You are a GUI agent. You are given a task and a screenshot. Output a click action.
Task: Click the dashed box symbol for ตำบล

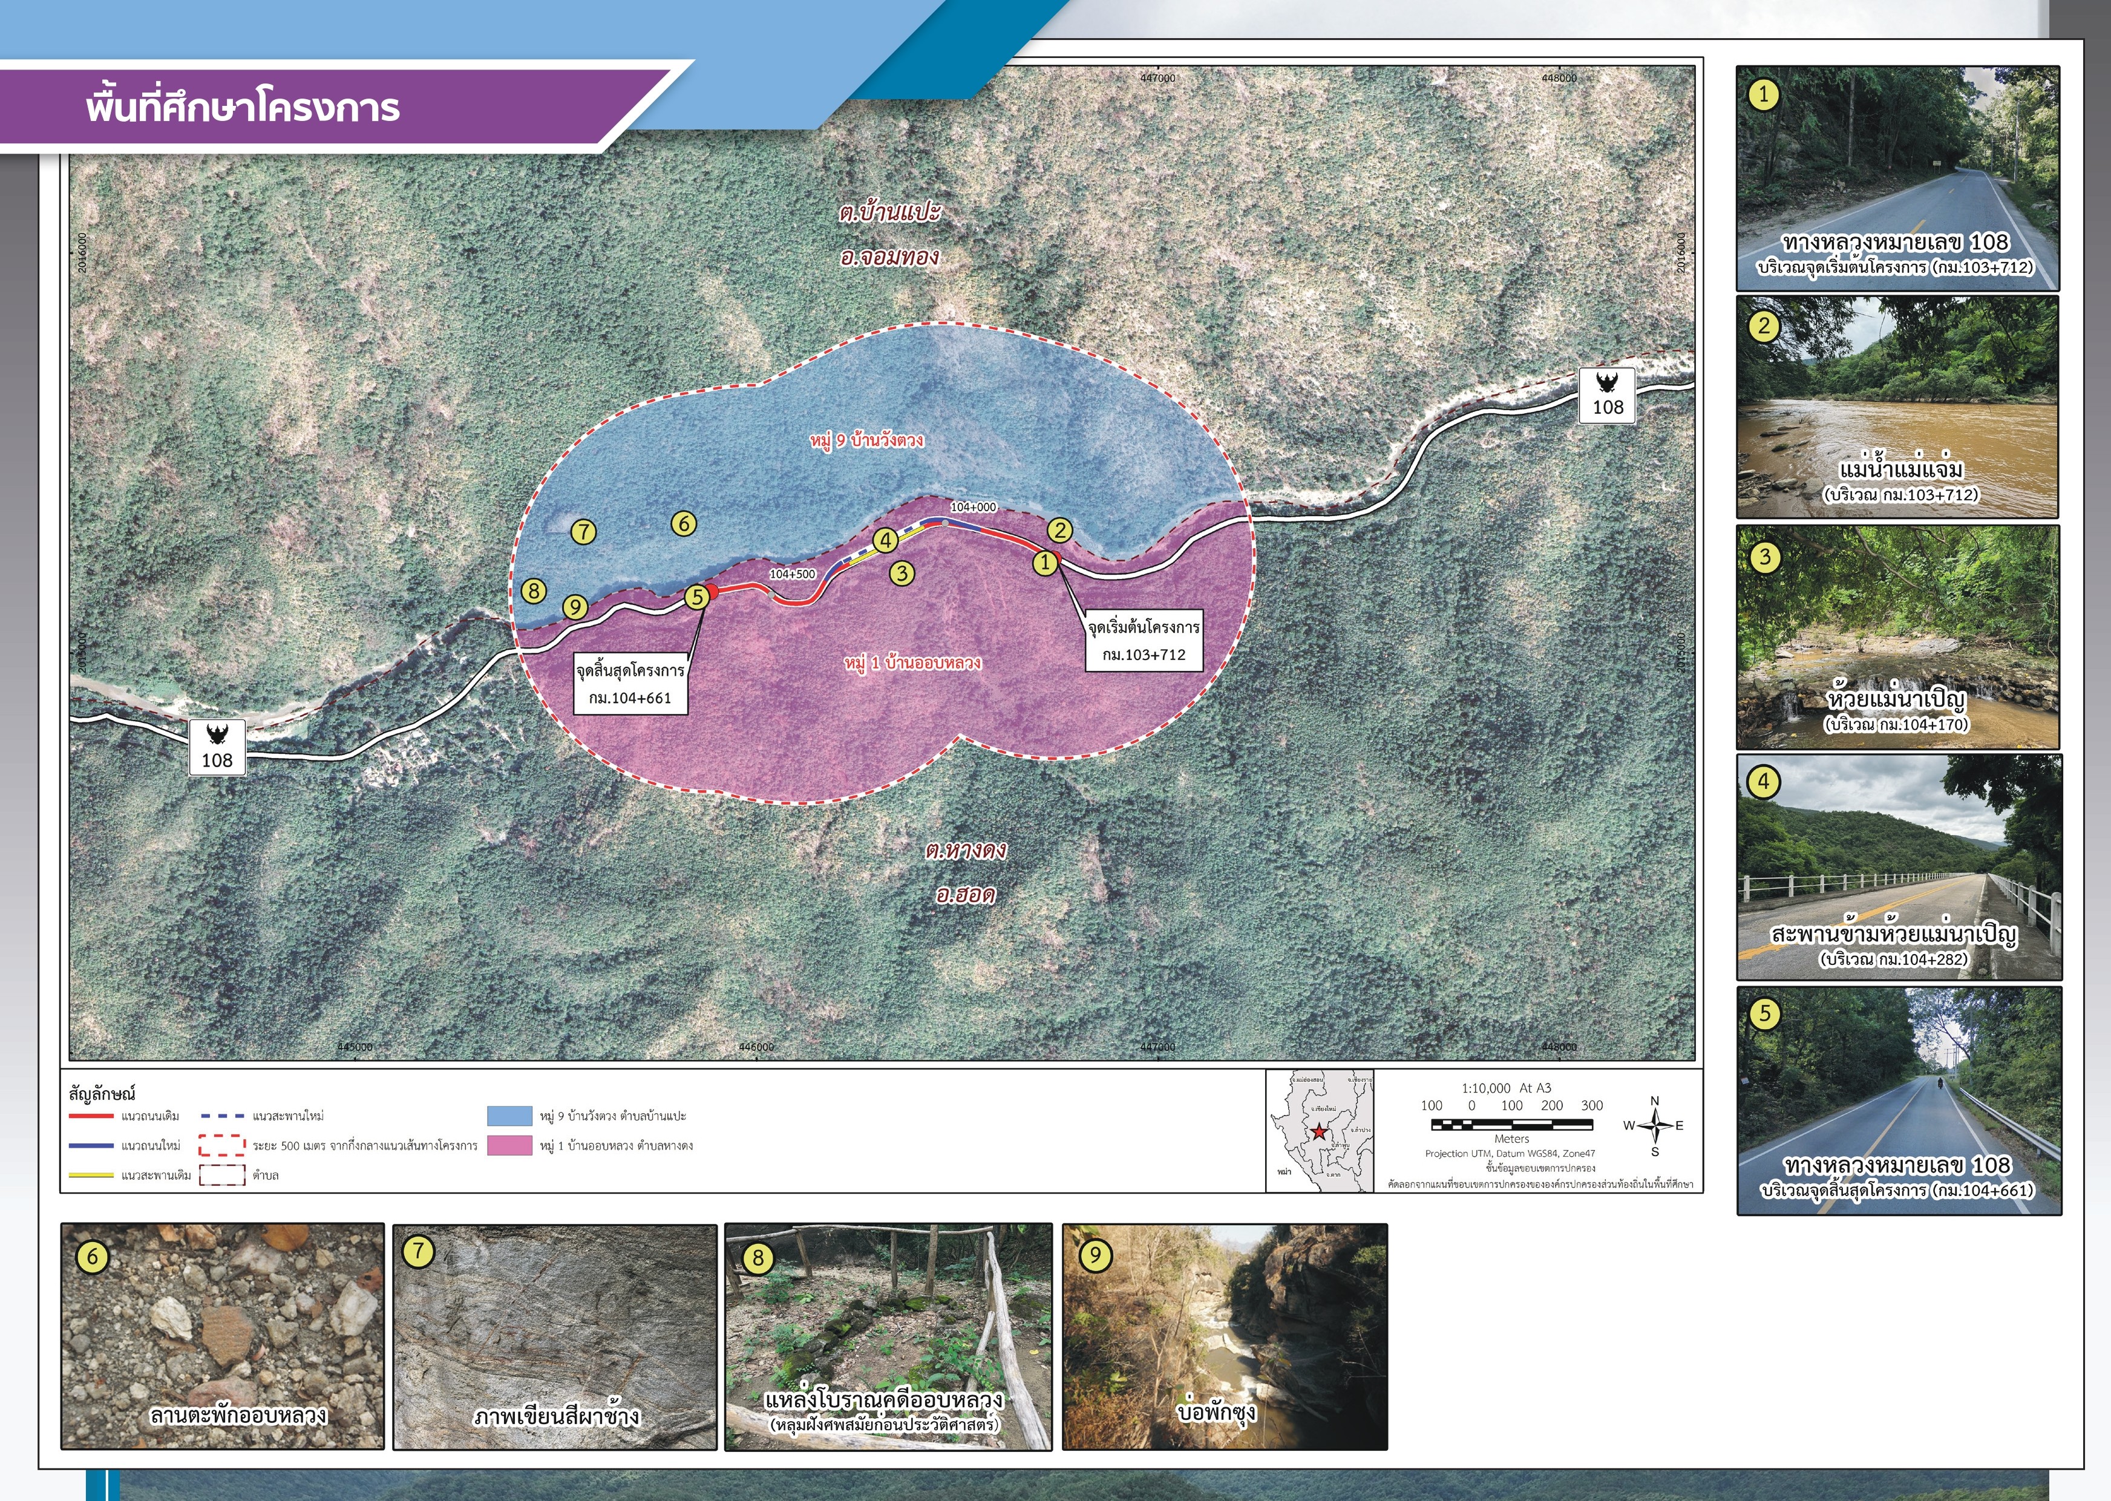[x=223, y=1176]
